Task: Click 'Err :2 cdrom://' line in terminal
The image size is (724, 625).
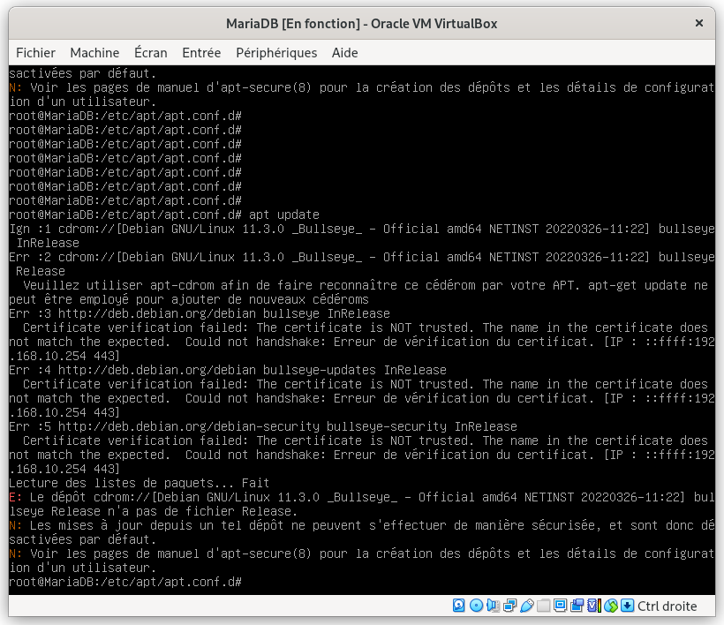Action: point(362,257)
